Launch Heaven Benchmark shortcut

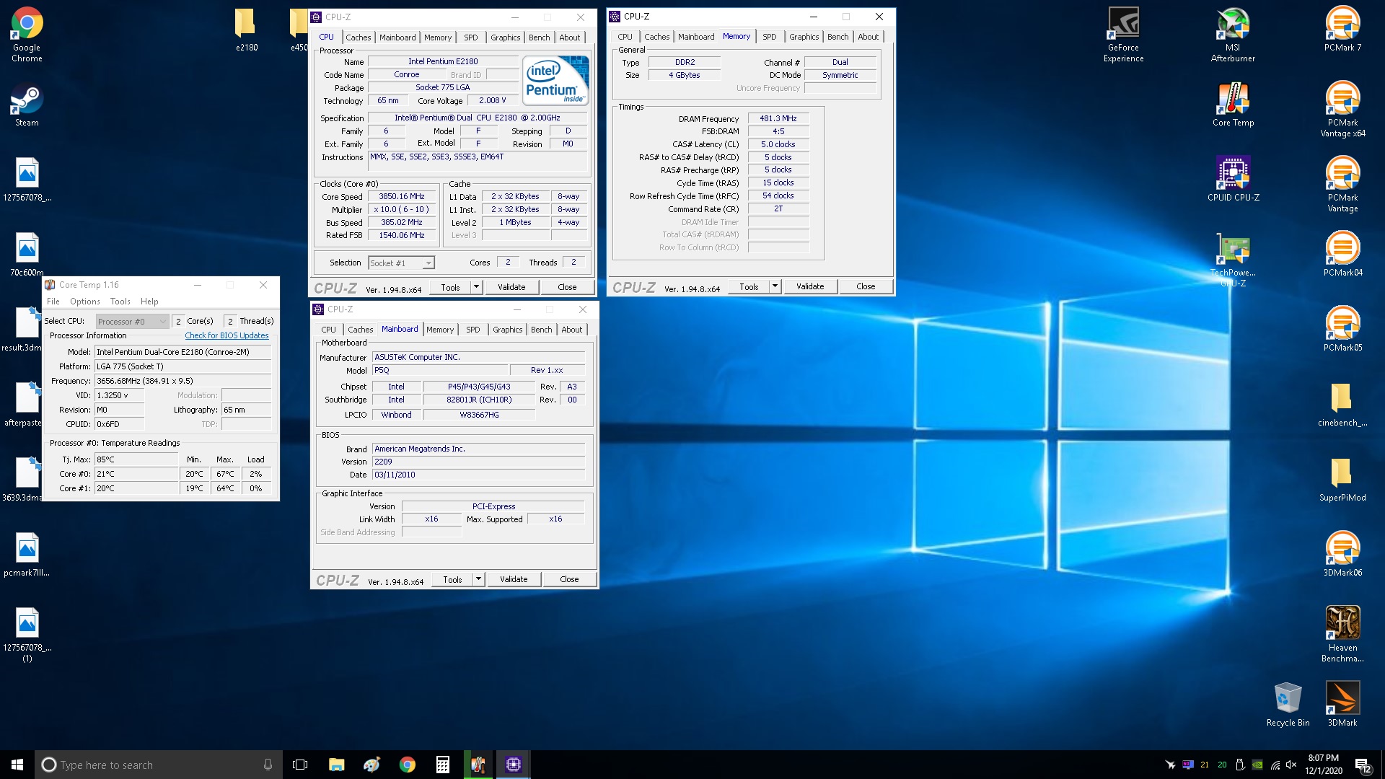tap(1342, 634)
